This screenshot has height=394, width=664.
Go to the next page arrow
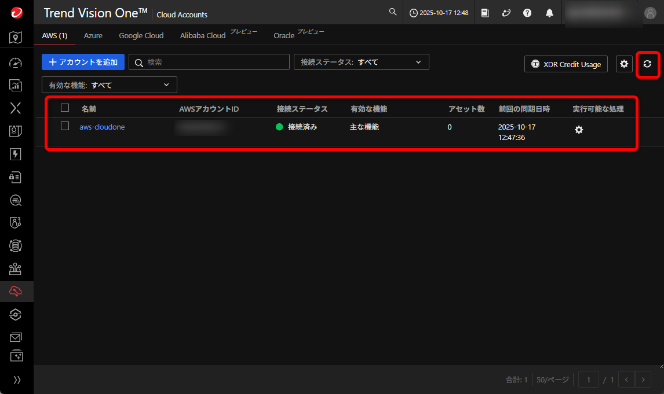[x=643, y=380]
